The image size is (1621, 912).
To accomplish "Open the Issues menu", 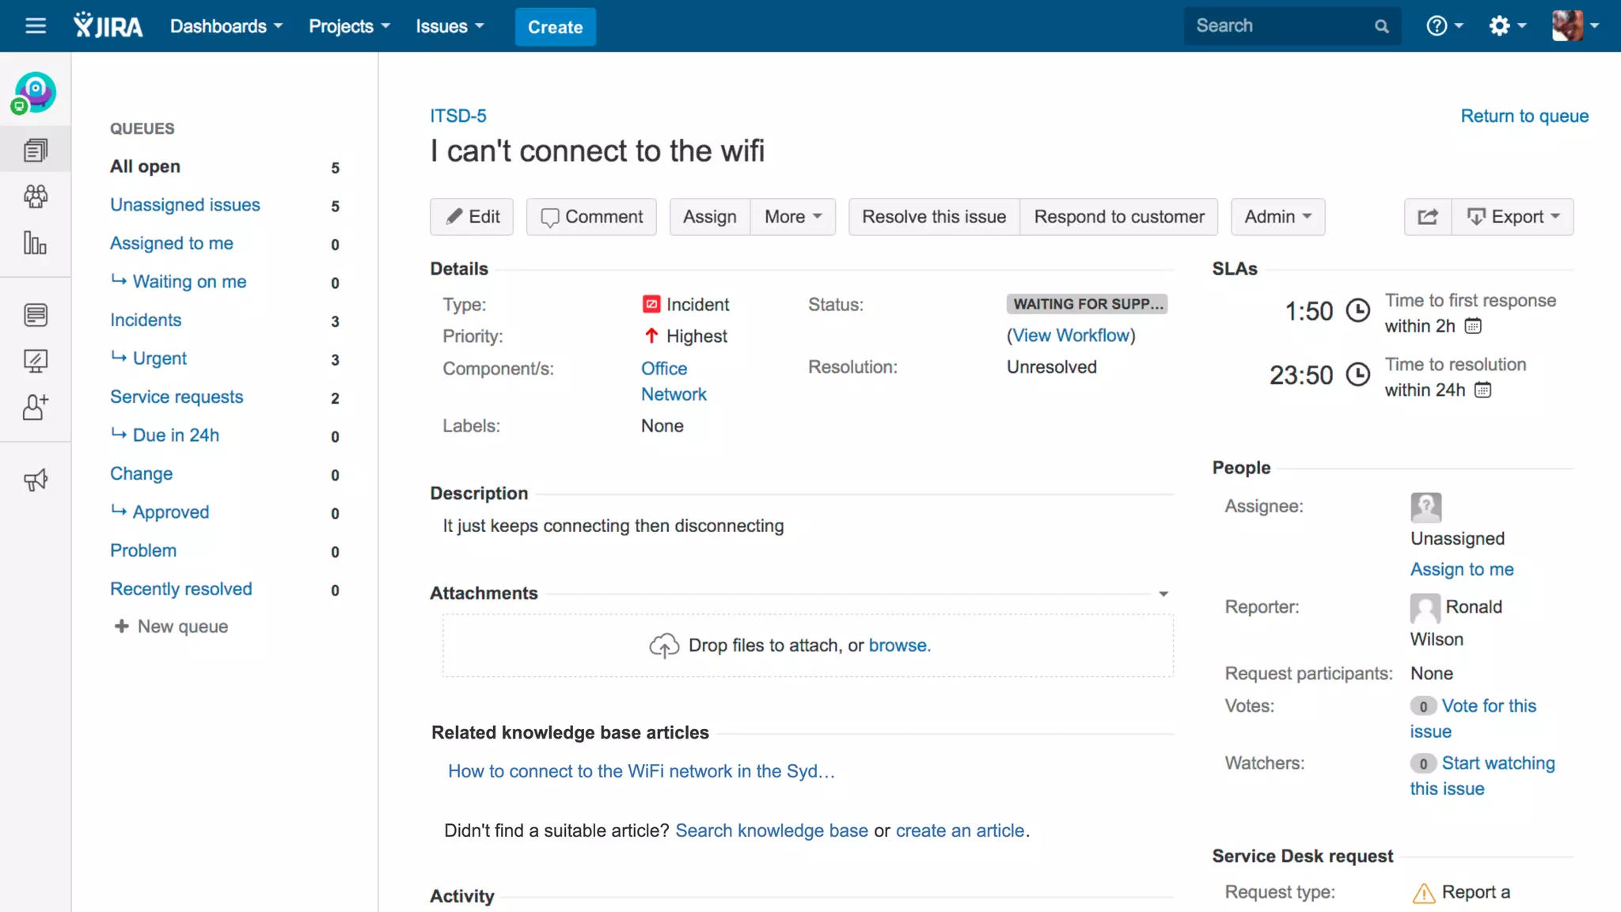I will [450, 26].
